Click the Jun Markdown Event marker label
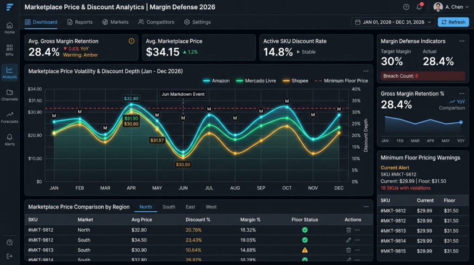 [x=183, y=94]
